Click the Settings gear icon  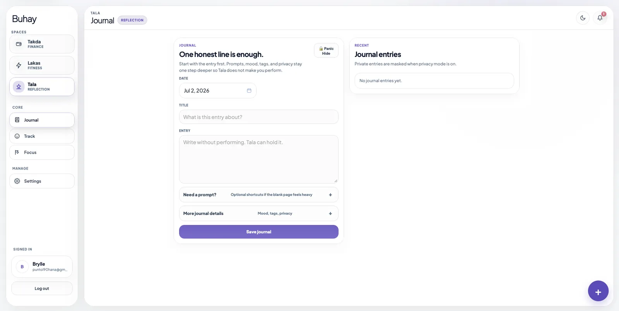coord(17,181)
